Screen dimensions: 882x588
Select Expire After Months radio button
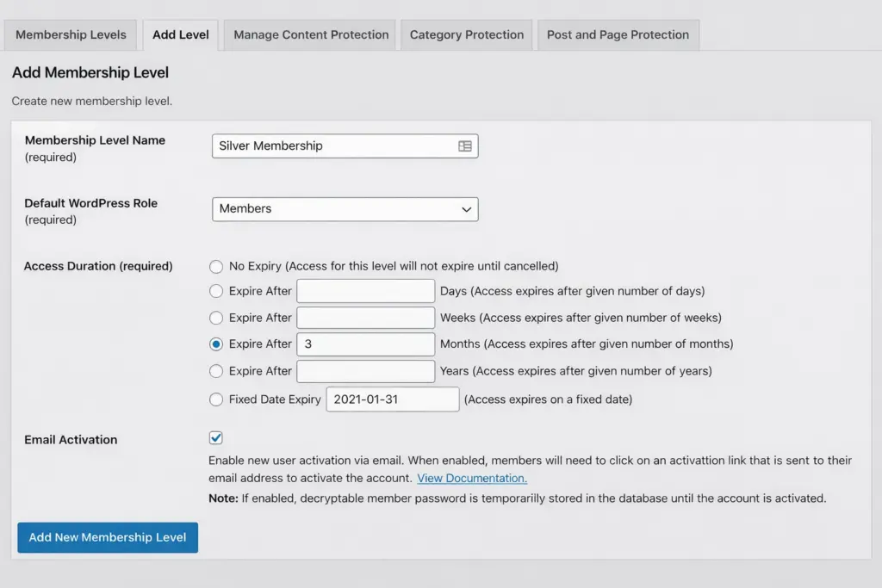coord(216,344)
